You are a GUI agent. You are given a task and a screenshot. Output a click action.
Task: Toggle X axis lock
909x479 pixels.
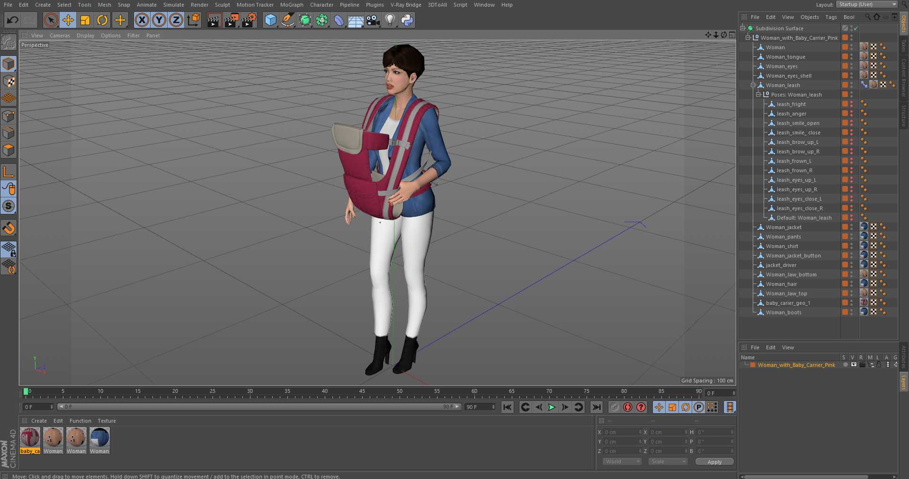click(142, 20)
